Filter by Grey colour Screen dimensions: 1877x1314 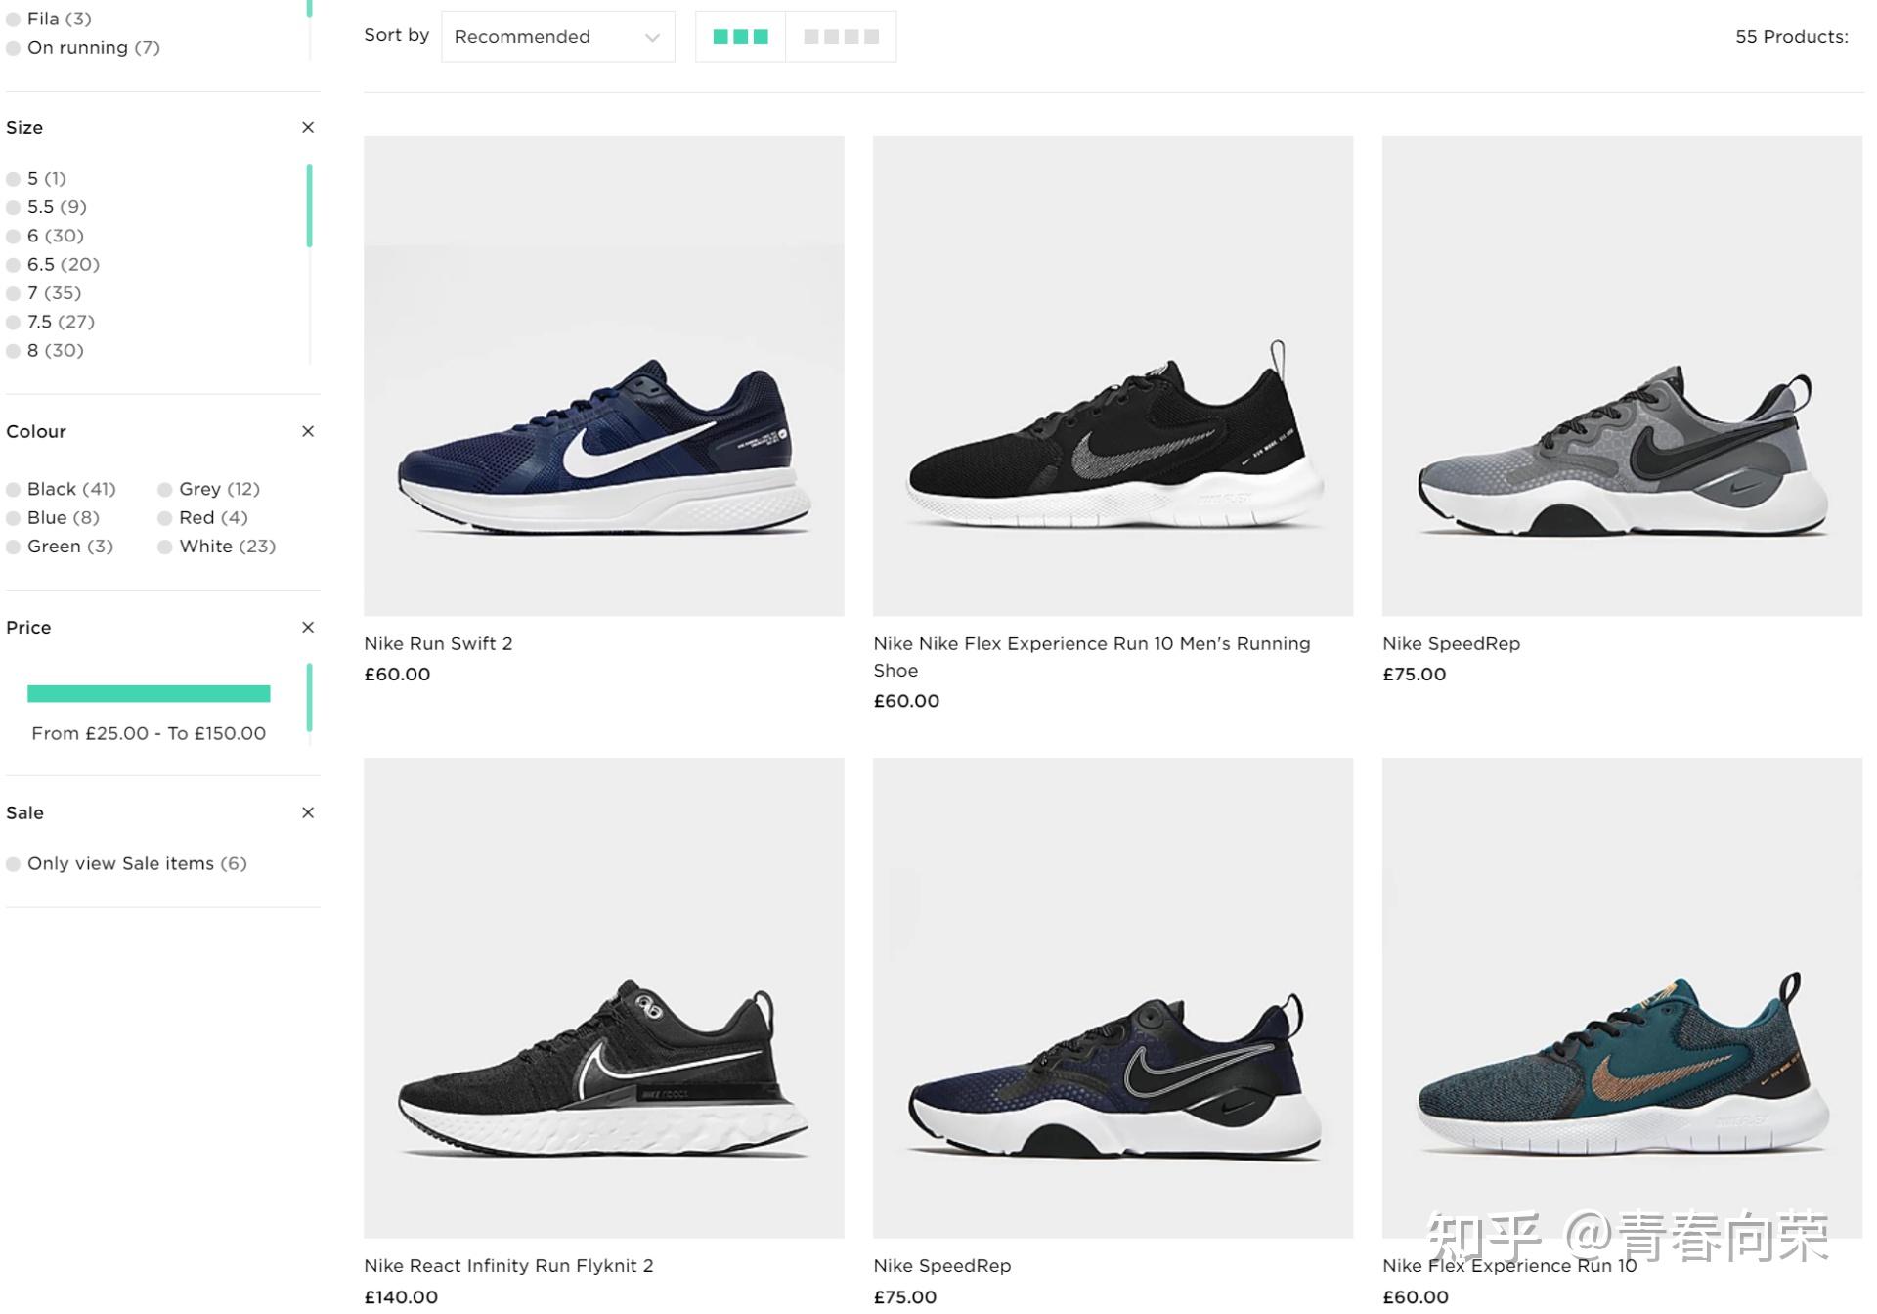click(209, 488)
